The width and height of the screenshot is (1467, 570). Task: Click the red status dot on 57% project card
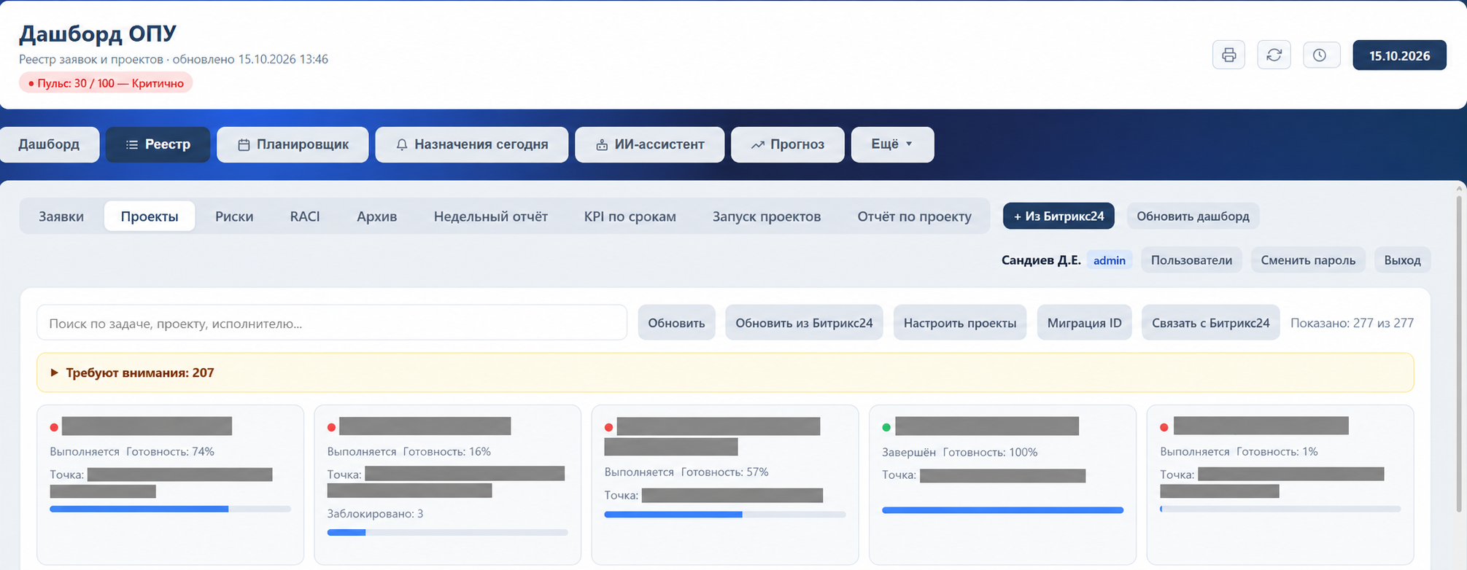click(609, 427)
